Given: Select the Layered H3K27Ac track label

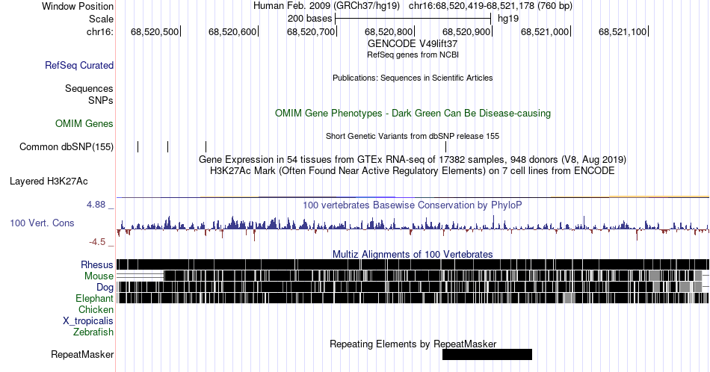Looking at the screenshot, I should coord(49,181).
